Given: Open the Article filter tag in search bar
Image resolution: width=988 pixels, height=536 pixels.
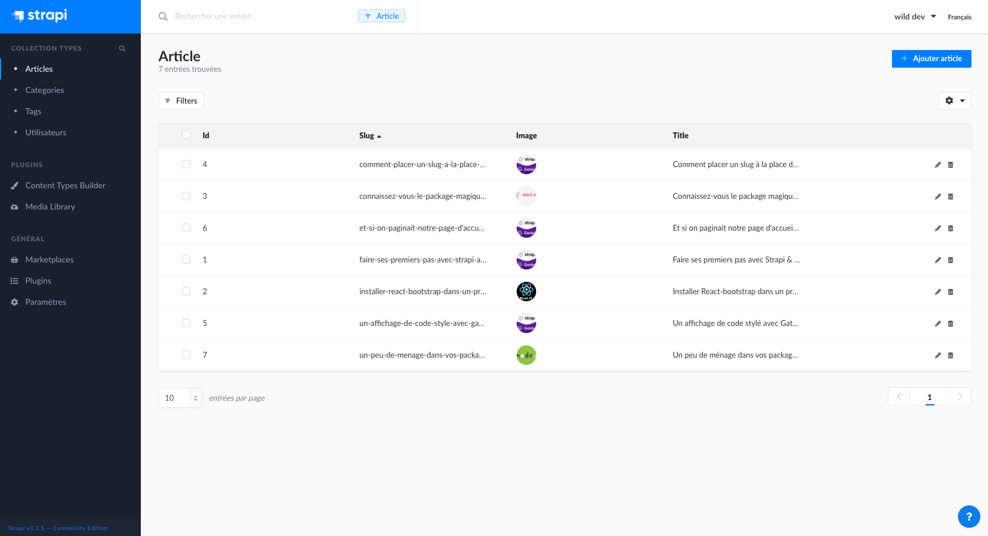Looking at the screenshot, I should click(x=382, y=16).
